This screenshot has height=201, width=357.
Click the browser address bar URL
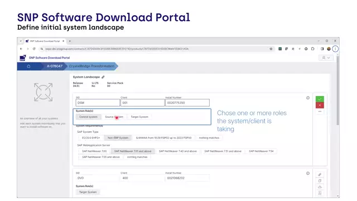click(117, 49)
